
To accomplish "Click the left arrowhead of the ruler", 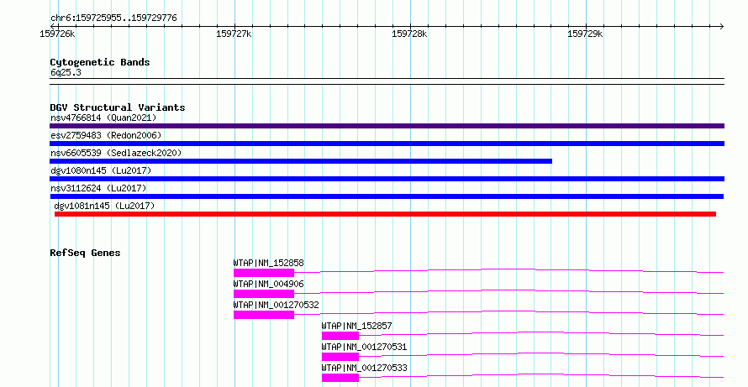I will point(52,27).
